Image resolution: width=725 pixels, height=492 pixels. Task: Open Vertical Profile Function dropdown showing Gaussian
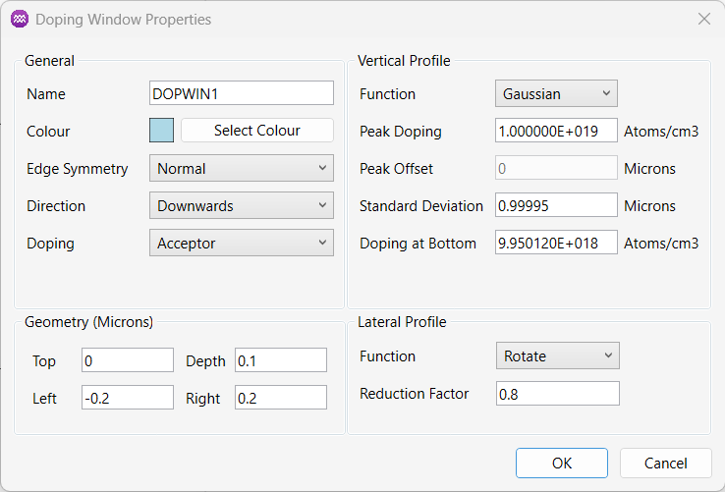click(556, 93)
